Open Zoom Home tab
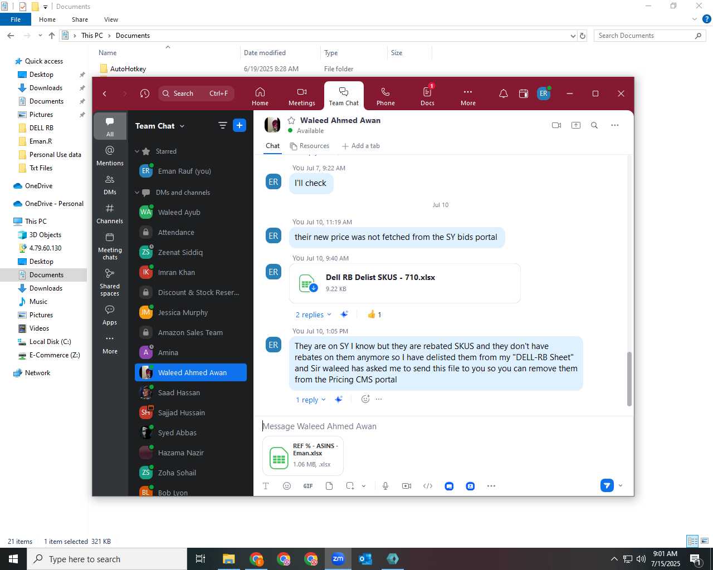 pyautogui.click(x=260, y=96)
